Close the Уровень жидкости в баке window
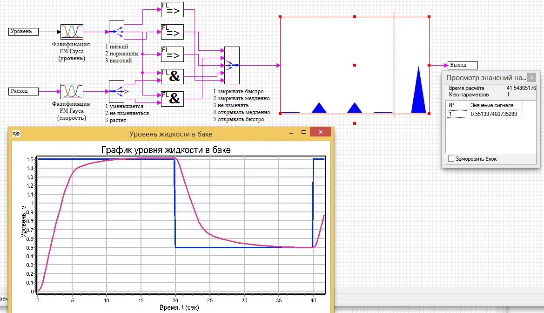This screenshot has height=313, width=544. (x=321, y=132)
